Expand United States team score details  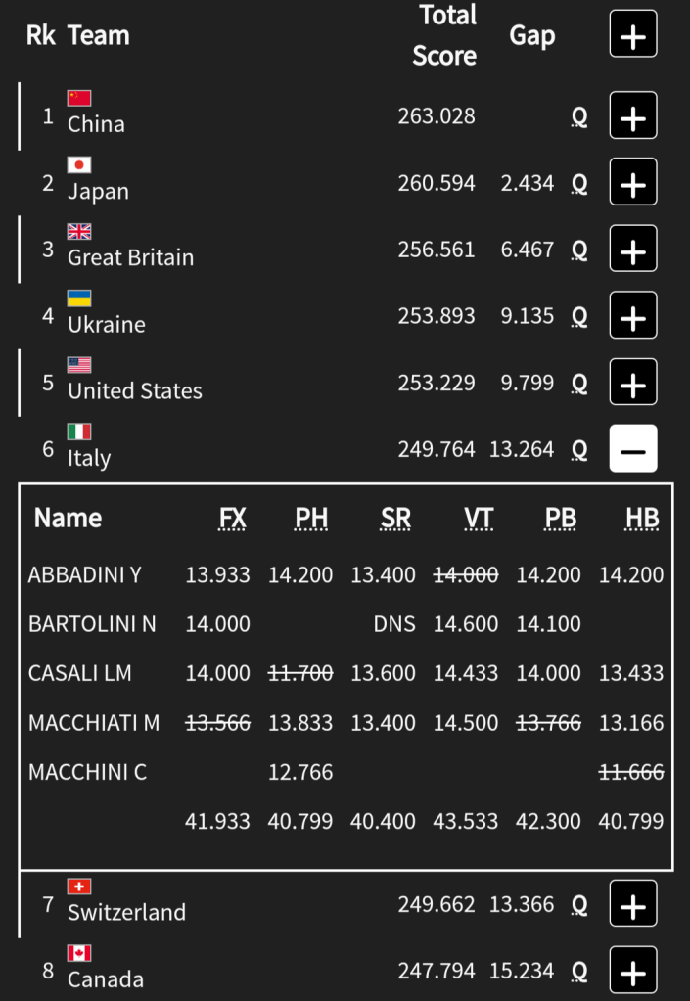[x=633, y=384]
